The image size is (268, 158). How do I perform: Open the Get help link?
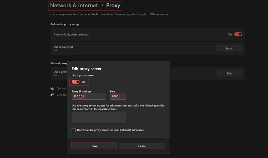62,88
